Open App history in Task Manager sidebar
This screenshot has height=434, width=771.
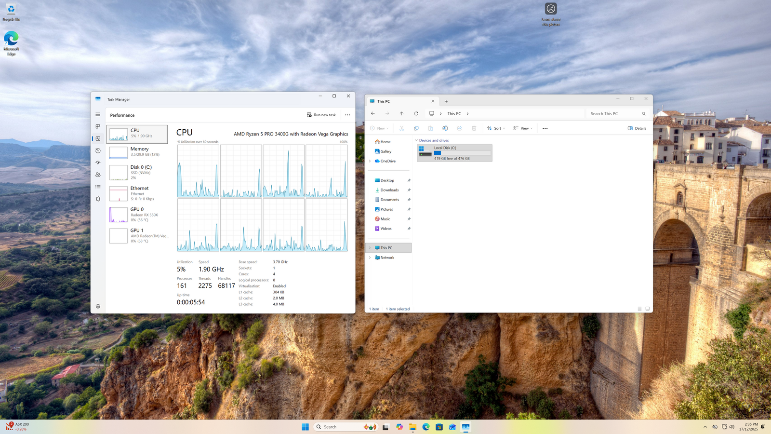pos(98,150)
